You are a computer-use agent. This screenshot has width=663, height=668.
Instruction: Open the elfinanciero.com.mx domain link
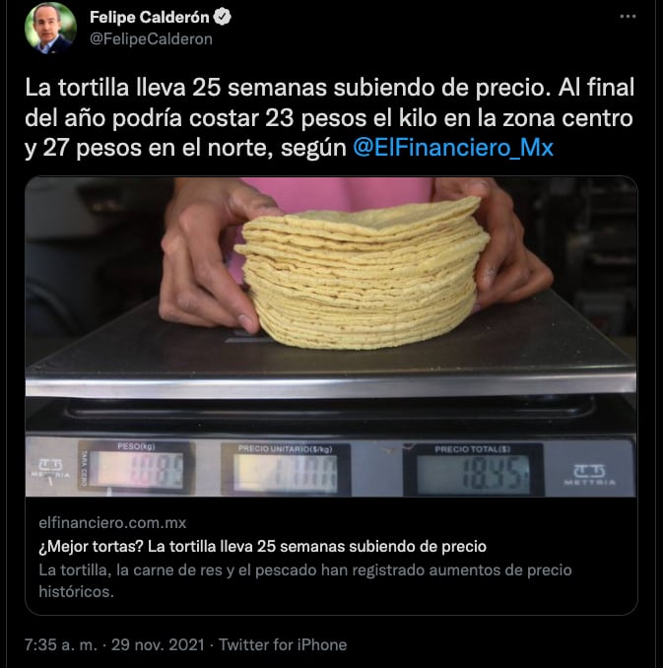[112, 522]
